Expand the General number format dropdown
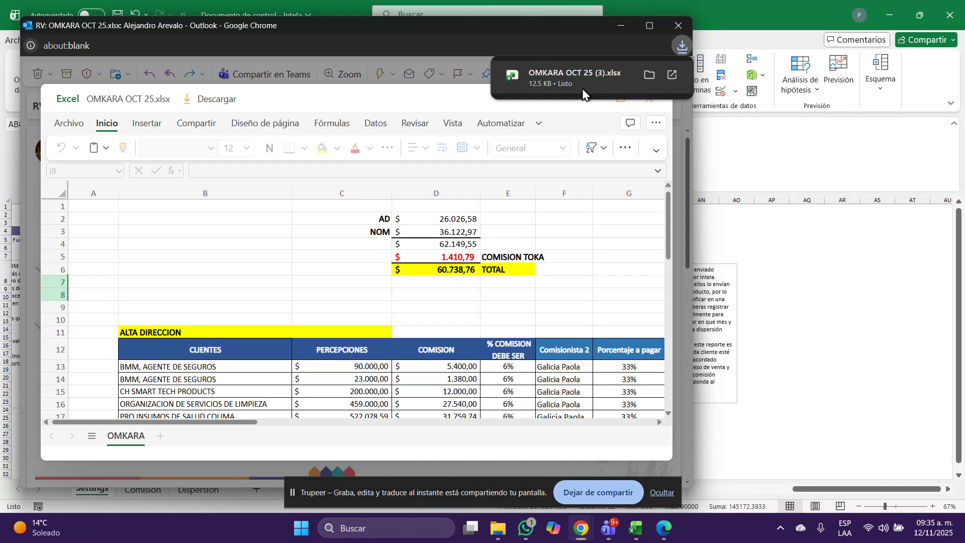Image resolution: width=965 pixels, height=543 pixels. pos(562,148)
